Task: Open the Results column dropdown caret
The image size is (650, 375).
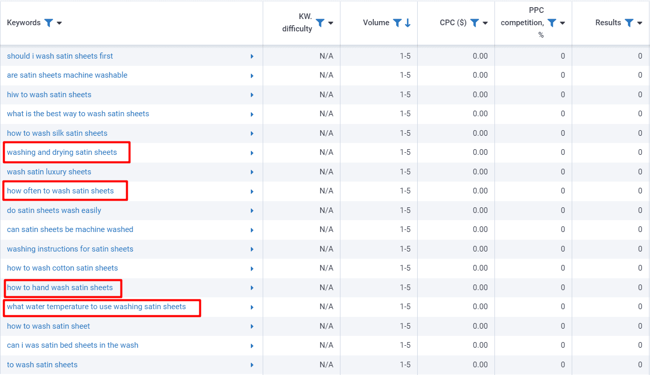Action: click(640, 23)
